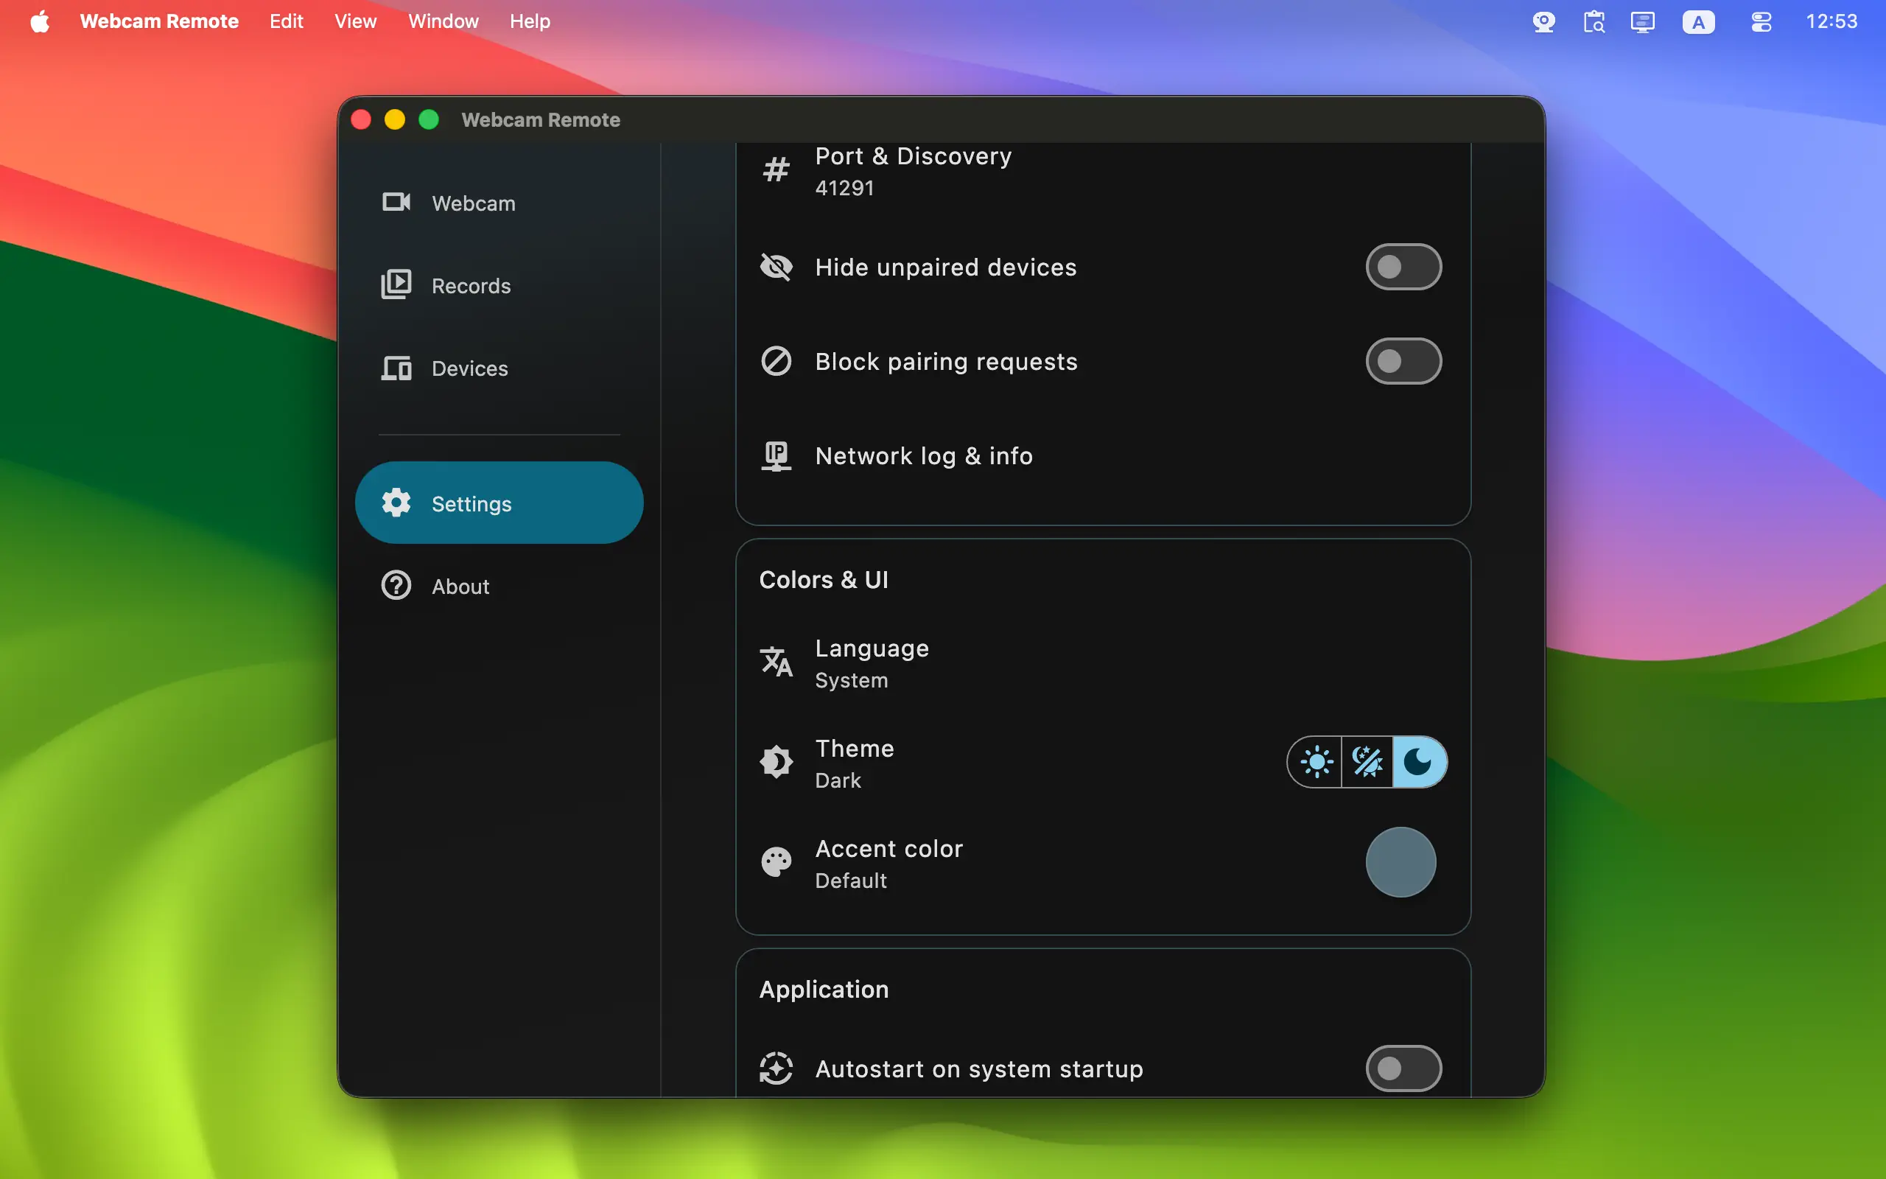
Task: Click the video library icon beside Records
Action: [396, 284]
